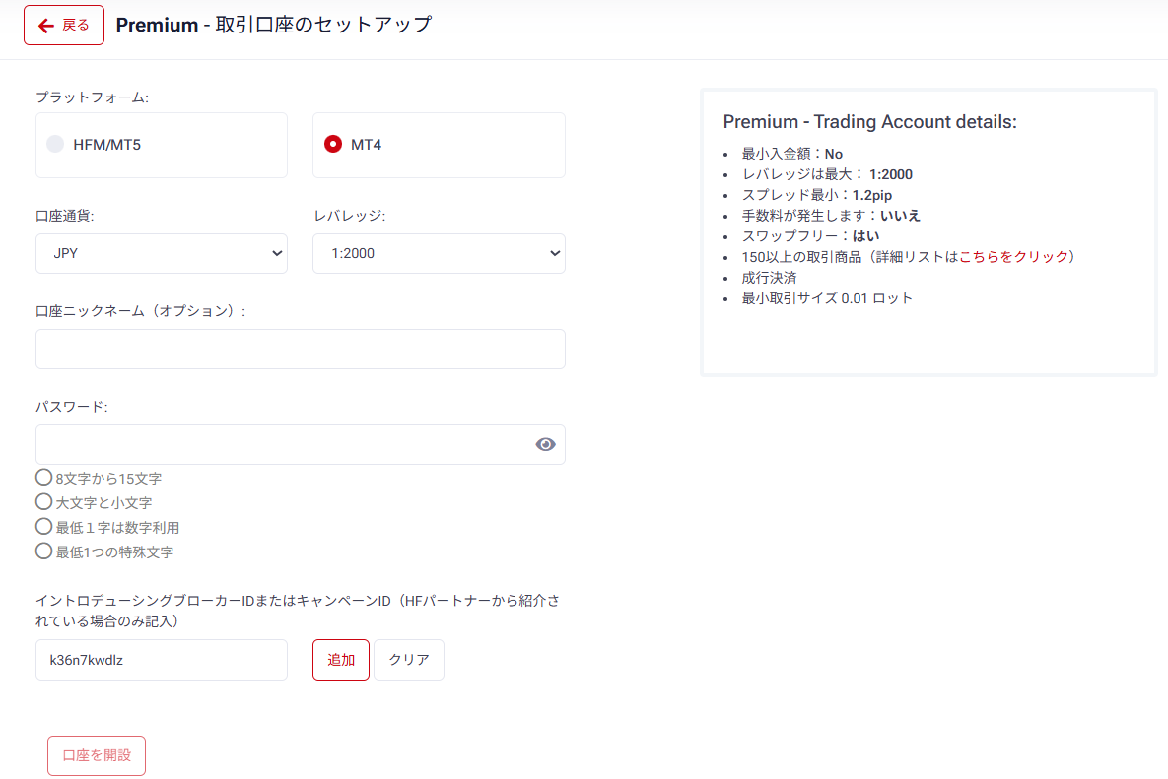Click the レバレッジは最大： 1:2000 detail line
This screenshot has height=779, width=1168.
pyautogui.click(x=827, y=175)
